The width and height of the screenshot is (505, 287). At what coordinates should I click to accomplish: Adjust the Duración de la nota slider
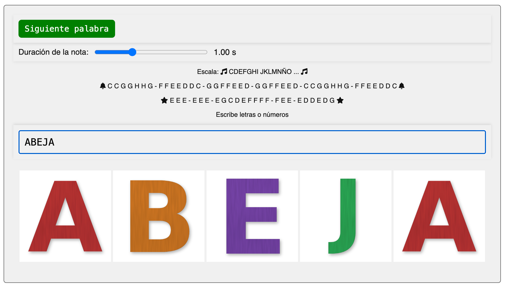coord(151,52)
